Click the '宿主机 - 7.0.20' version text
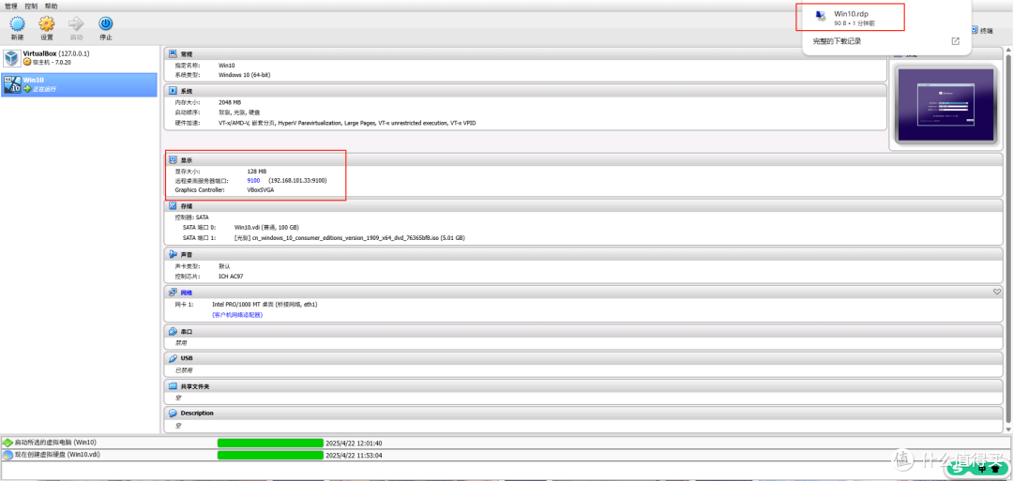This screenshot has width=1013, height=481. (x=51, y=62)
